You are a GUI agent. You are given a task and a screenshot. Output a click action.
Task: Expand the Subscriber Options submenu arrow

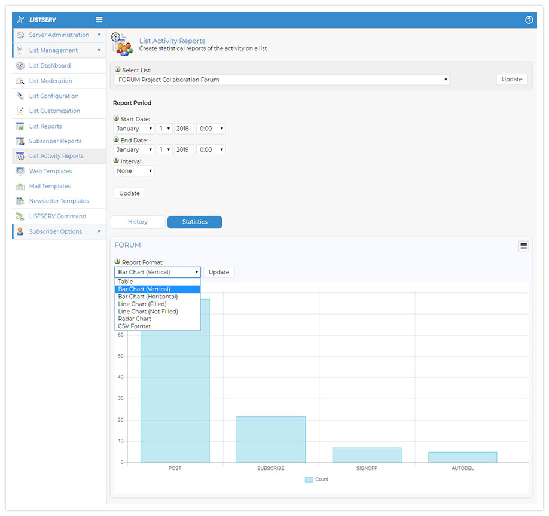click(99, 231)
